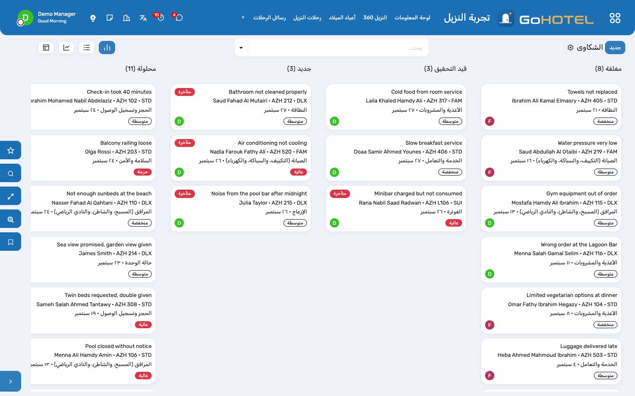The width and height of the screenshot is (635, 396).
Task: Click the متأخرة badge on Bathroom not cleaned card
Action: click(185, 92)
